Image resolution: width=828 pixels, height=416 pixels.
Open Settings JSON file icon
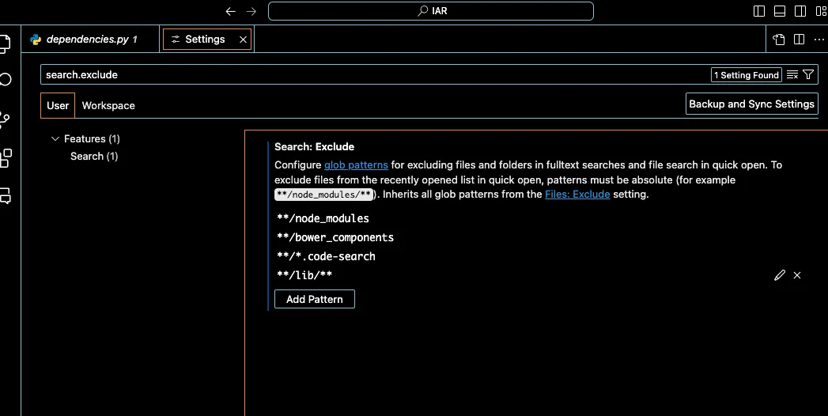point(779,40)
